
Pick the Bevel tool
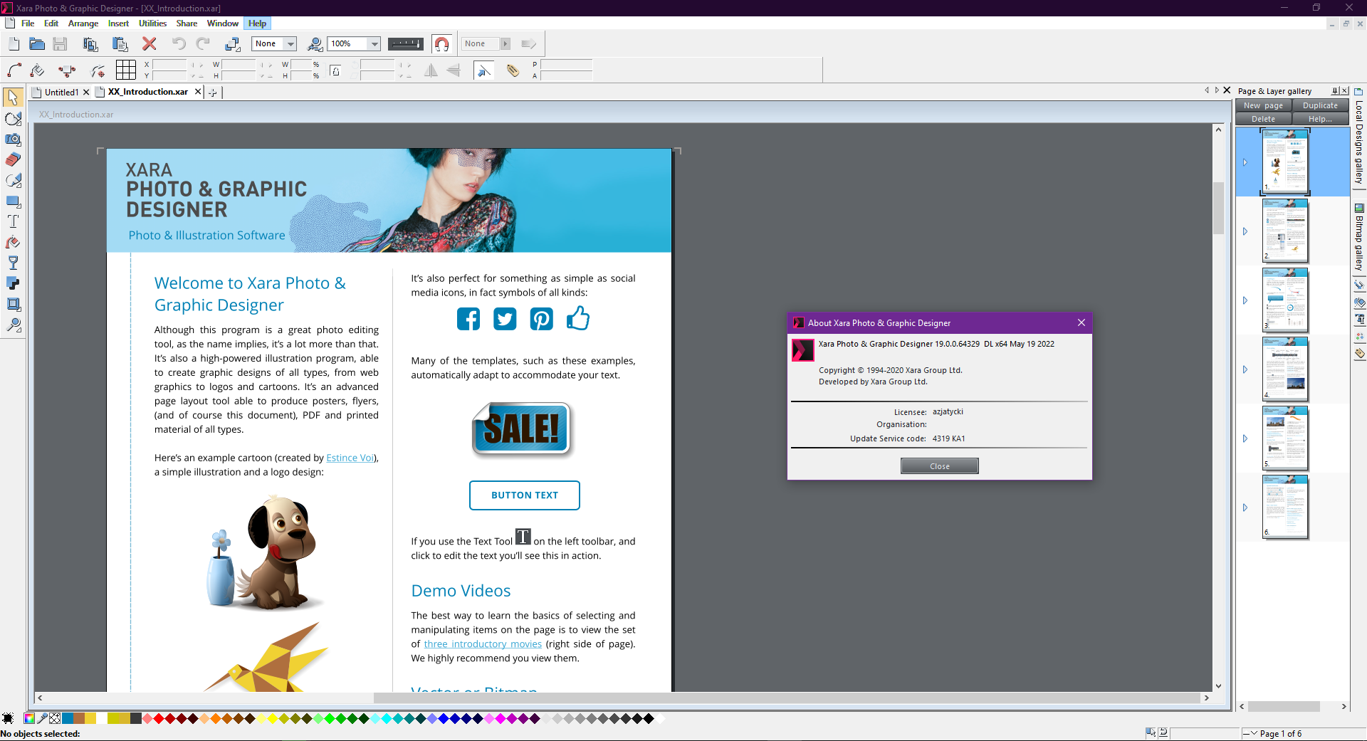(x=13, y=304)
